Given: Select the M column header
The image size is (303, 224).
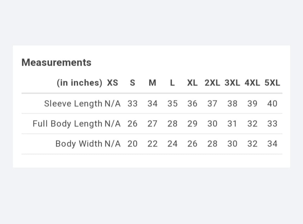Looking at the screenshot, I should 152,83.
